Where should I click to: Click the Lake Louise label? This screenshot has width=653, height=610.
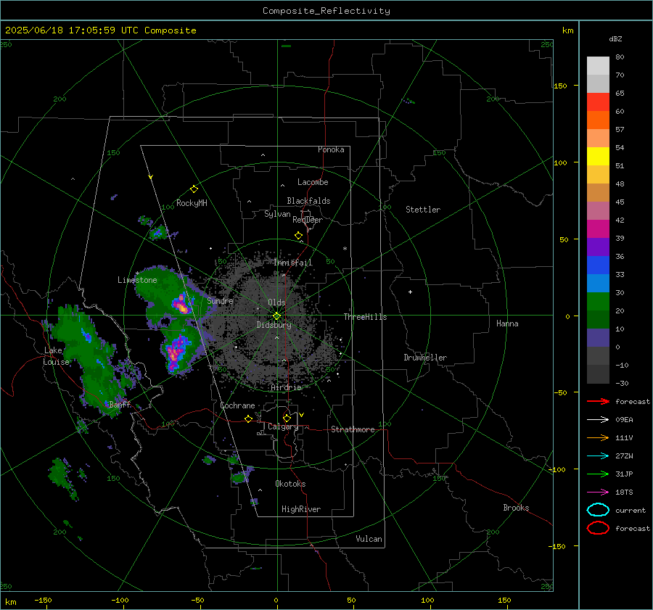56,356
